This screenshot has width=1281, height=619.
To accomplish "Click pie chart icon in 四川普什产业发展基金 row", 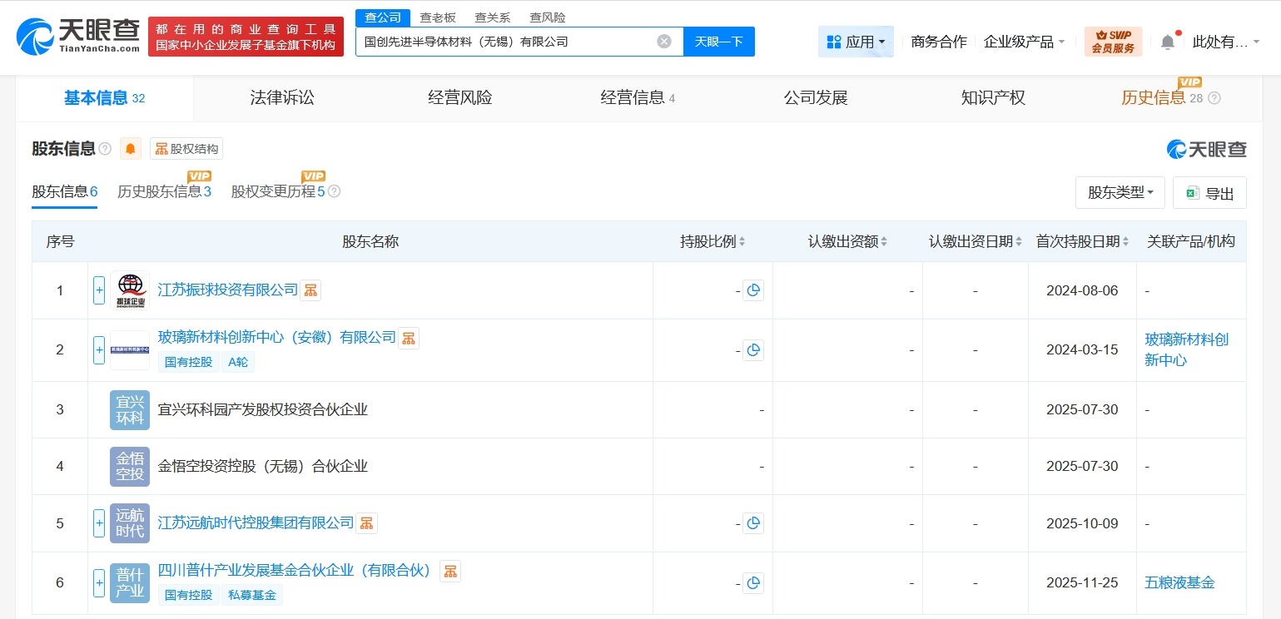I will [x=753, y=583].
